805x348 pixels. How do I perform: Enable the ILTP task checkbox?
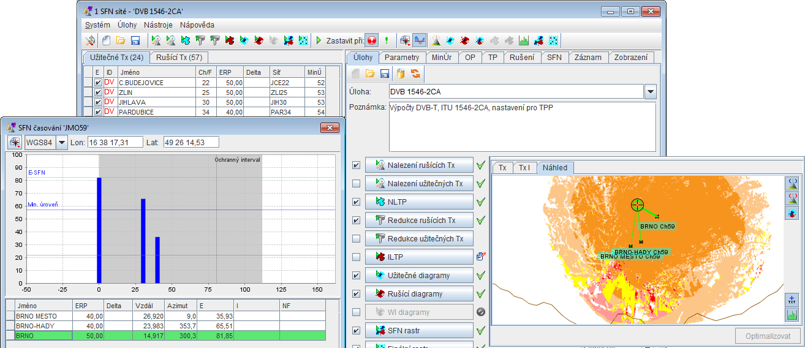(x=357, y=257)
